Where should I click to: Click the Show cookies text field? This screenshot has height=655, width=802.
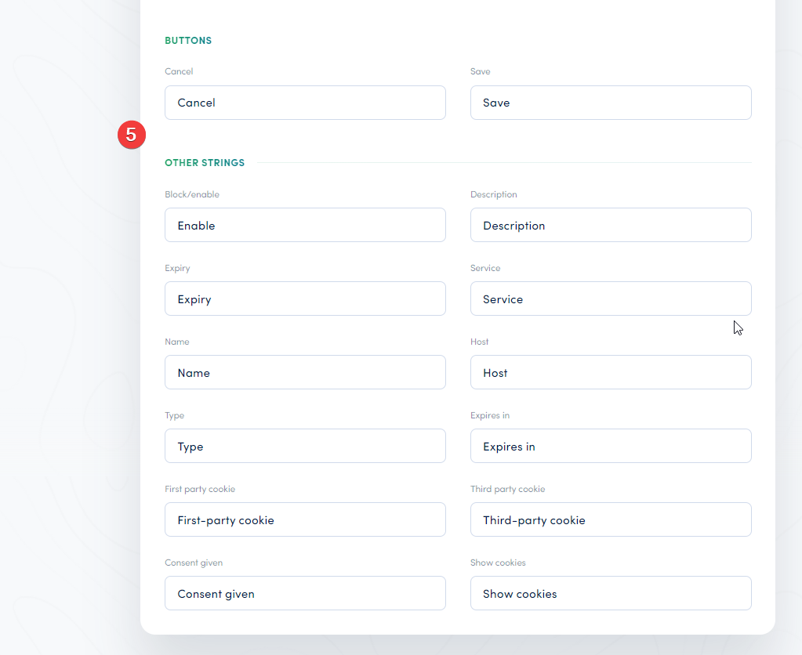tap(611, 593)
